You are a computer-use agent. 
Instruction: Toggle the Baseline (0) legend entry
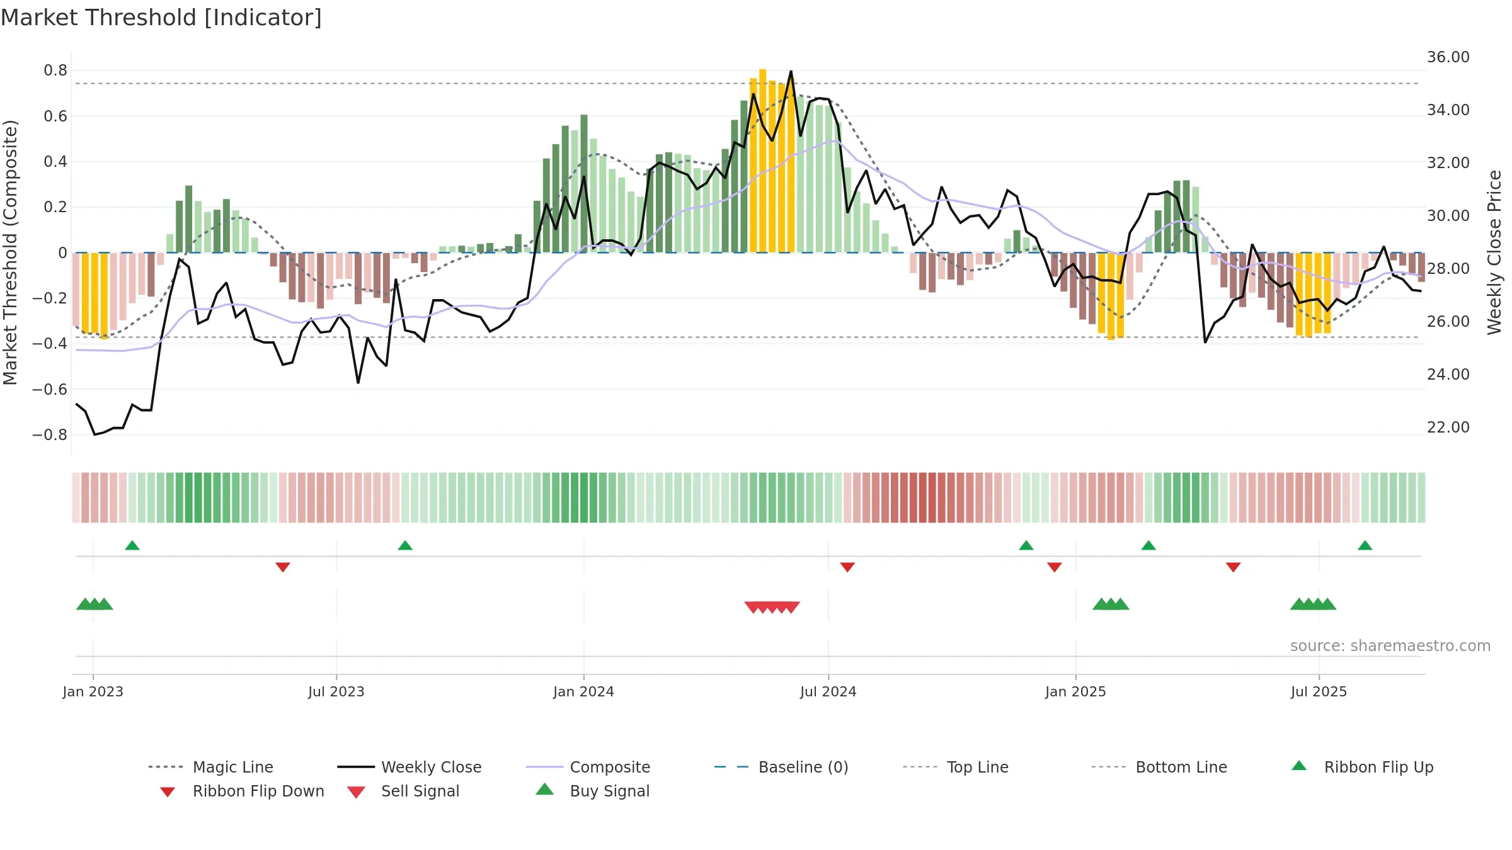click(781, 767)
